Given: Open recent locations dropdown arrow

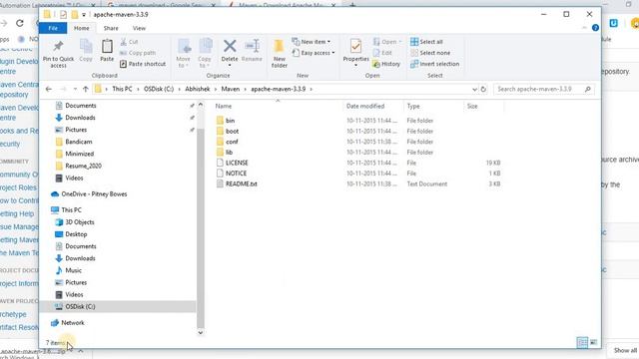Looking at the screenshot, I should click(75, 89).
